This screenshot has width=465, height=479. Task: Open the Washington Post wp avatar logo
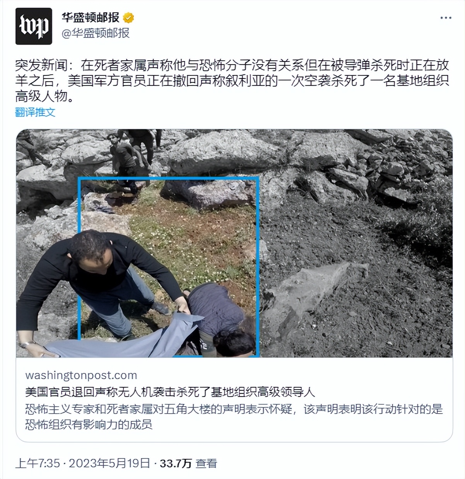[34, 26]
